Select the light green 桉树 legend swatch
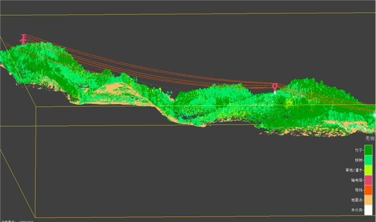Screen dimensions: 376x222 click(368, 160)
